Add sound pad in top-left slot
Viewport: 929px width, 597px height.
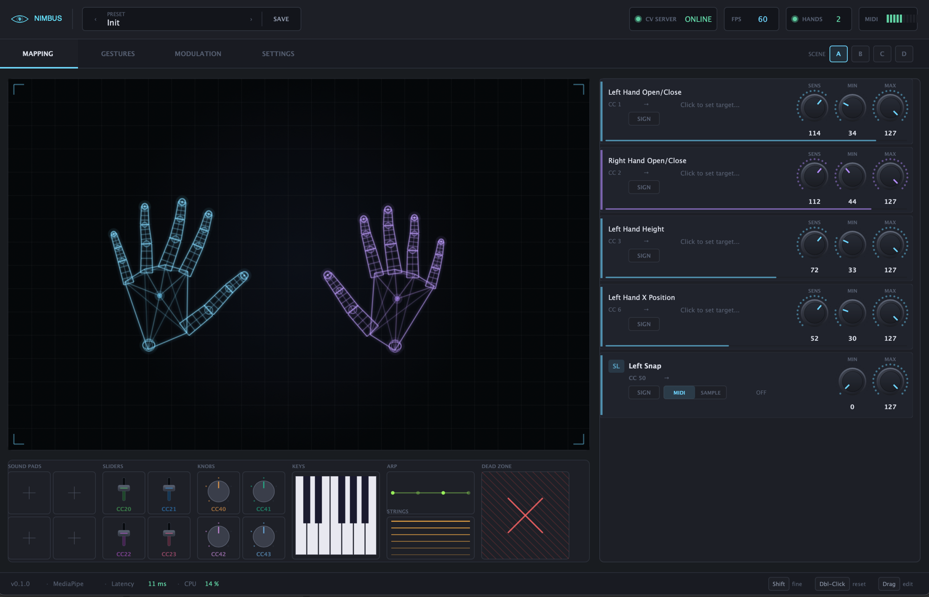coord(29,493)
